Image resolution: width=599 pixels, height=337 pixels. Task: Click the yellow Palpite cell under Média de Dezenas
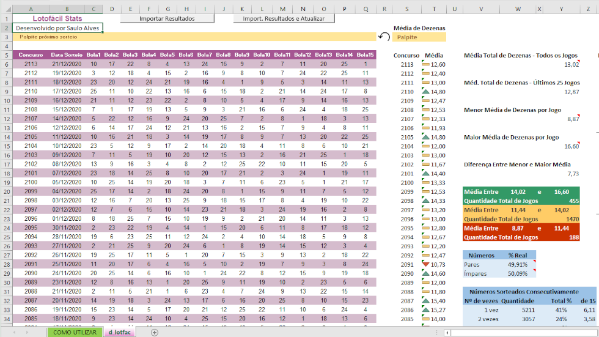(419, 37)
